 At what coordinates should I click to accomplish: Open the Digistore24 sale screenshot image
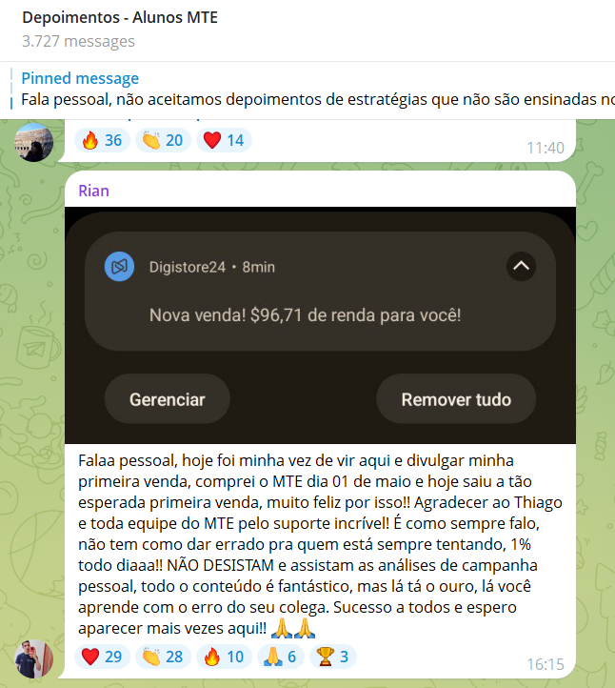(320, 325)
